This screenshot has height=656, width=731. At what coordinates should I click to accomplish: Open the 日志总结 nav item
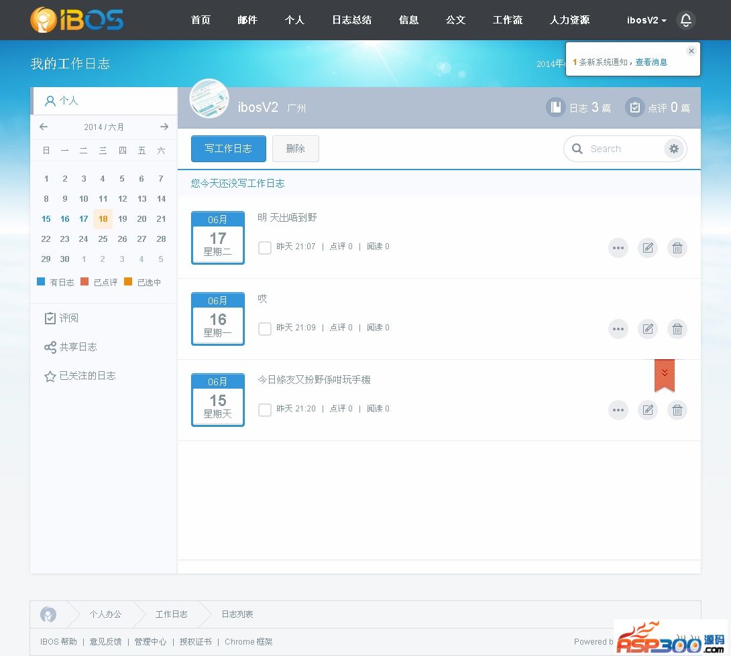coord(352,20)
